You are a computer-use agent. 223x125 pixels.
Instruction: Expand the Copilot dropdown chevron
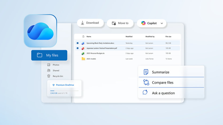point(162,23)
